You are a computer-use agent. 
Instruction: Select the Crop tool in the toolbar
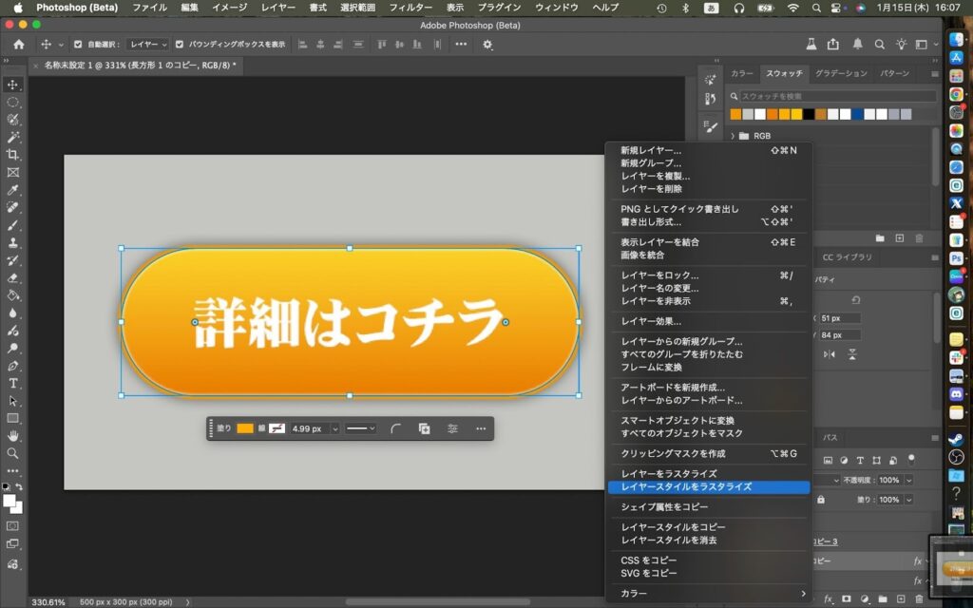coord(13,155)
